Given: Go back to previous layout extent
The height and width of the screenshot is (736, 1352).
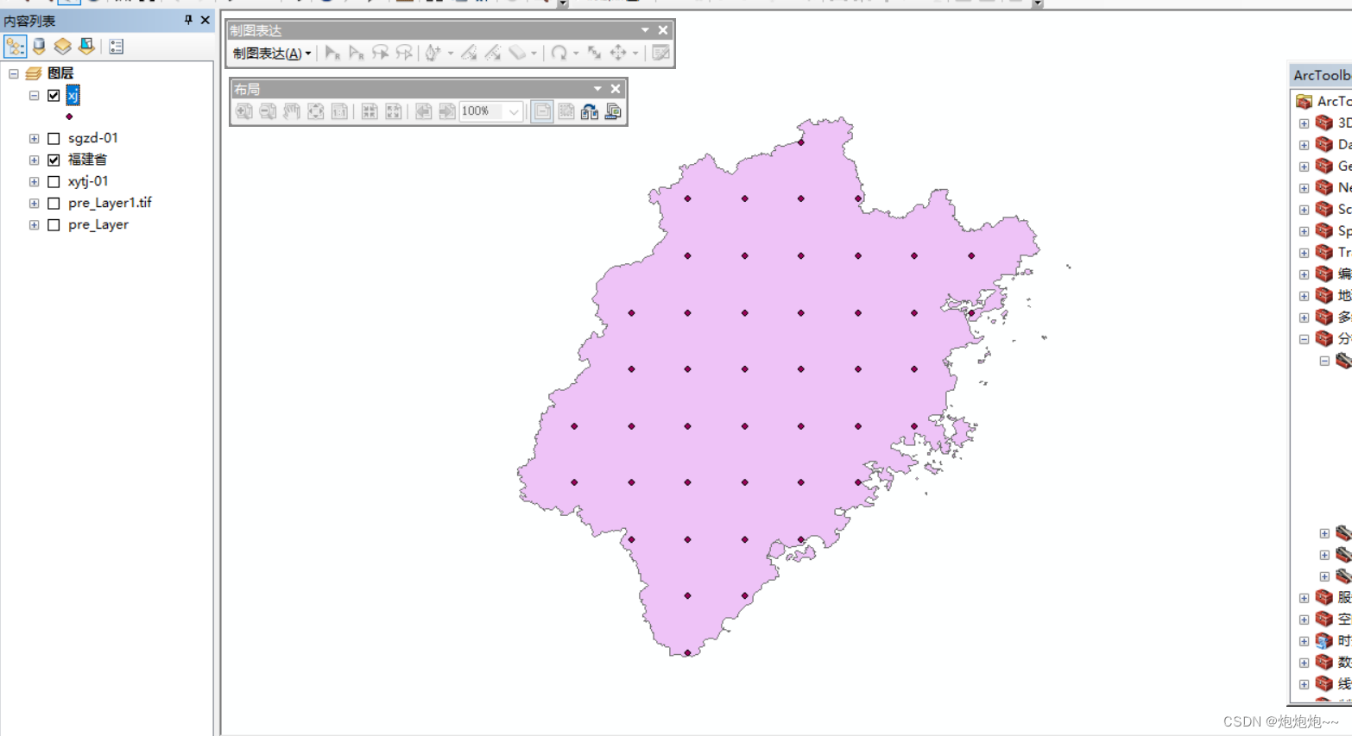Looking at the screenshot, I should (423, 111).
